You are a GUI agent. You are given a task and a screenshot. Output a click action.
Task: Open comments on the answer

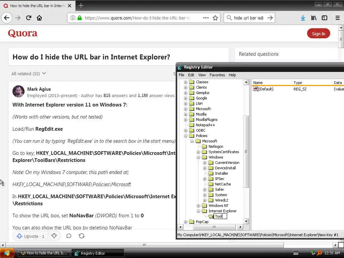pos(69,236)
